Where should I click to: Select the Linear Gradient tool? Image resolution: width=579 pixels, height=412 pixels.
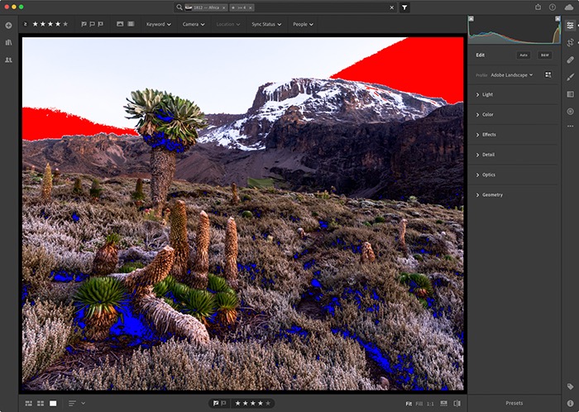point(570,94)
